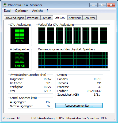The image size is (118, 123).
Task: Switch to the Anwendungen tab
Action: click(x=15, y=18)
